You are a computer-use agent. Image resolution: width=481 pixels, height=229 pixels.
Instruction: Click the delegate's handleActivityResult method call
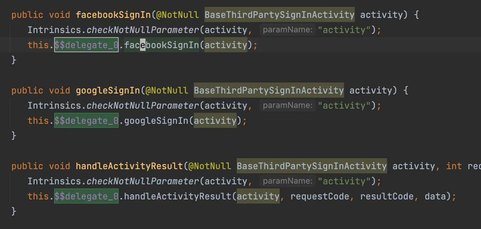click(178, 196)
